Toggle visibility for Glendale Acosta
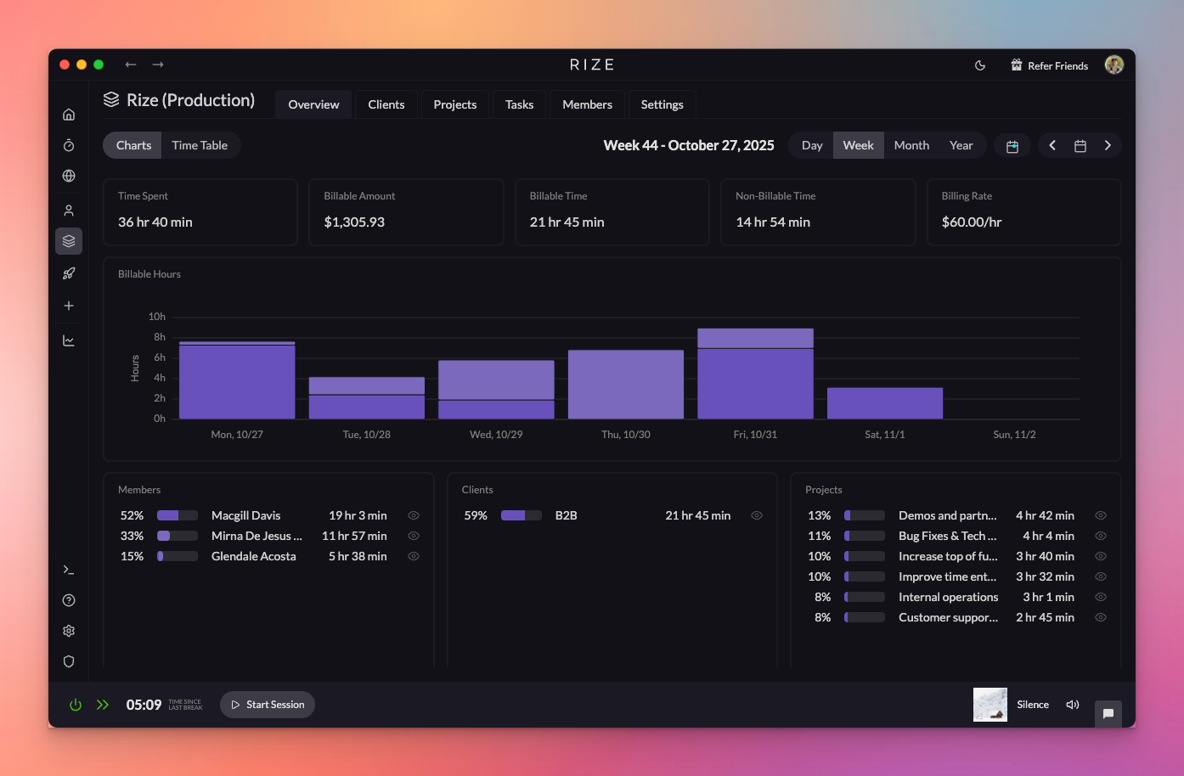 click(x=414, y=556)
